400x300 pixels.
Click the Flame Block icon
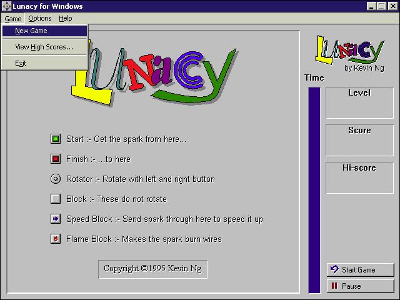[56, 239]
